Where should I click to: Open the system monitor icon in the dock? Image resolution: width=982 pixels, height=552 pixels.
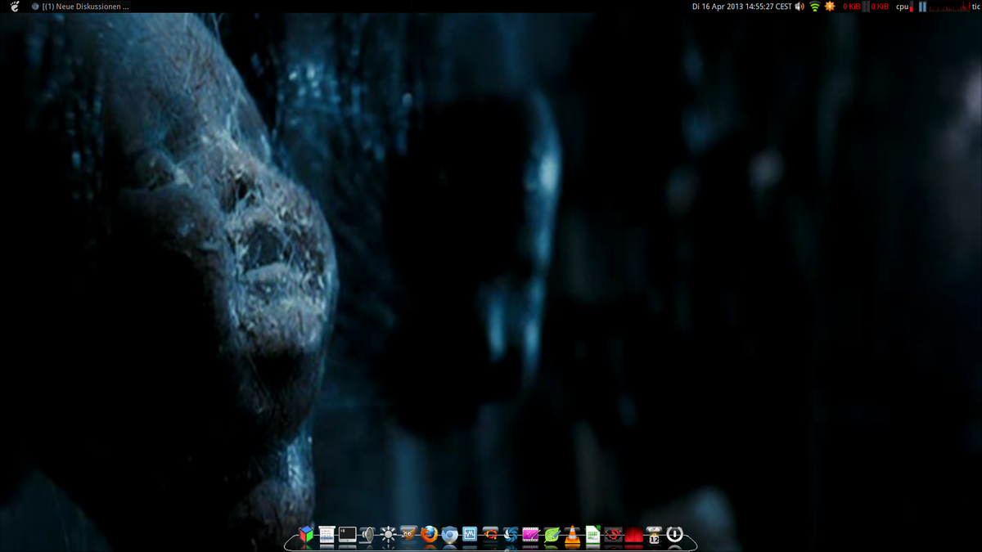click(x=471, y=535)
